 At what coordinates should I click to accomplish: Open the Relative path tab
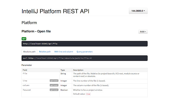point(45,52)
